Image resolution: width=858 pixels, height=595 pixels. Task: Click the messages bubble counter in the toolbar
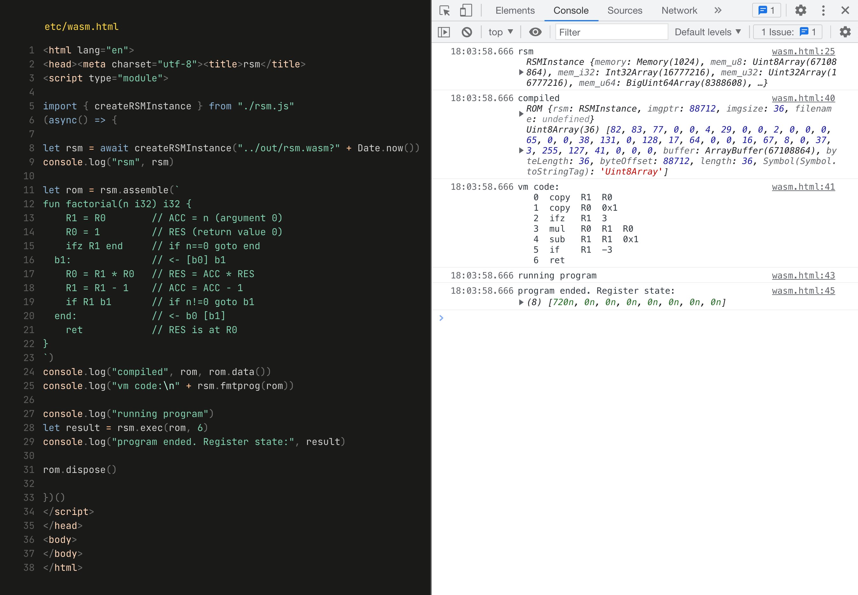[766, 10]
